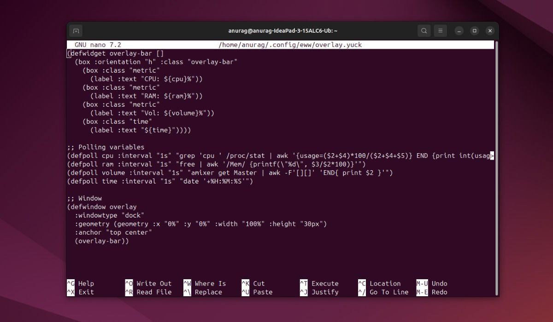Click the ;; Polling variables comment
553x322 pixels.
click(x=106, y=147)
